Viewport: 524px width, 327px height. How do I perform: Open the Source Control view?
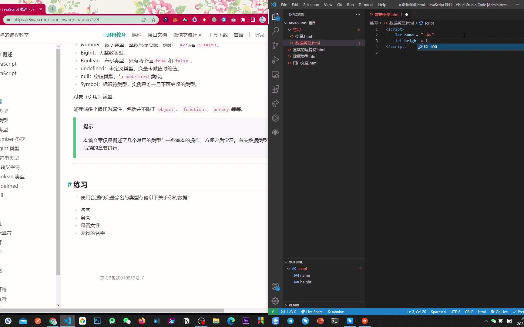click(275, 45)
